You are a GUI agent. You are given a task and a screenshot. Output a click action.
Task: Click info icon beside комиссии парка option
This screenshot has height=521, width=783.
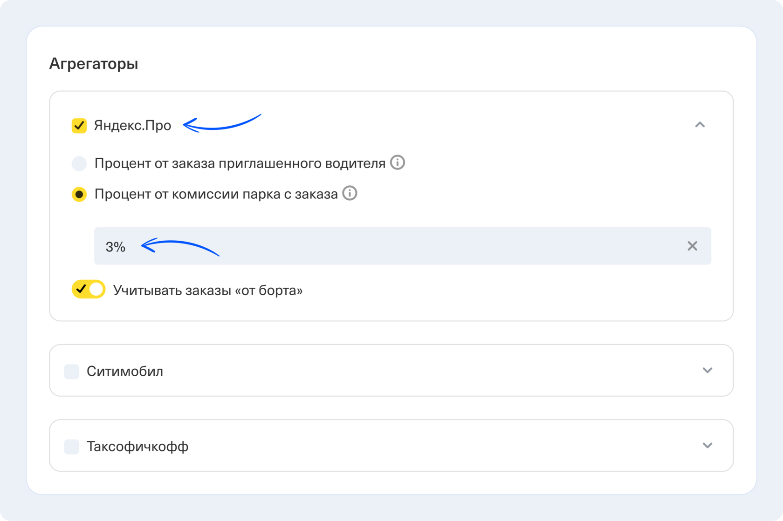350,193
